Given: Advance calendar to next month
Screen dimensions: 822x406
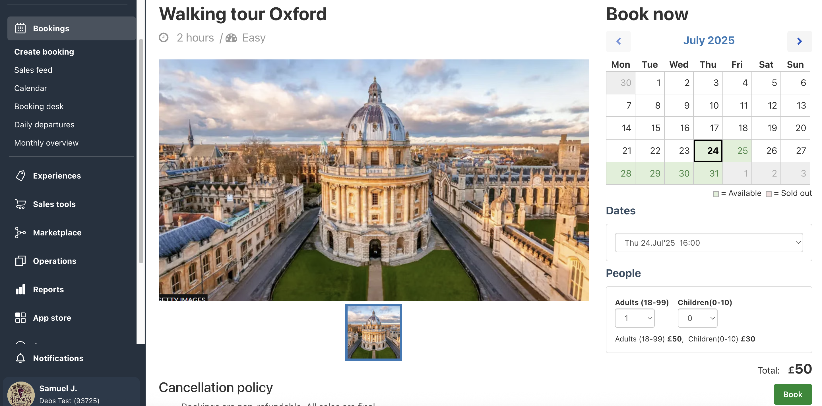Looking at the screenshot, I should coord(799,41).
